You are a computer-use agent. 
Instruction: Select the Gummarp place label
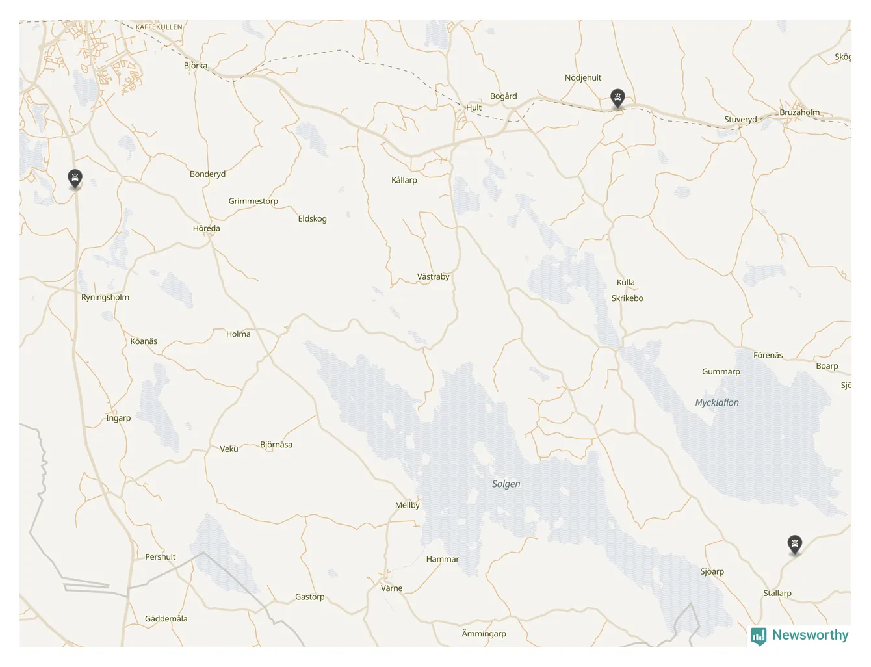(x=721, y=372)
